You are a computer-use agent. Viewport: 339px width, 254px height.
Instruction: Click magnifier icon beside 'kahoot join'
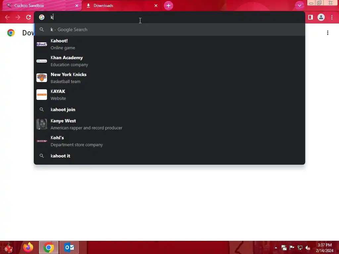point(42,109)
